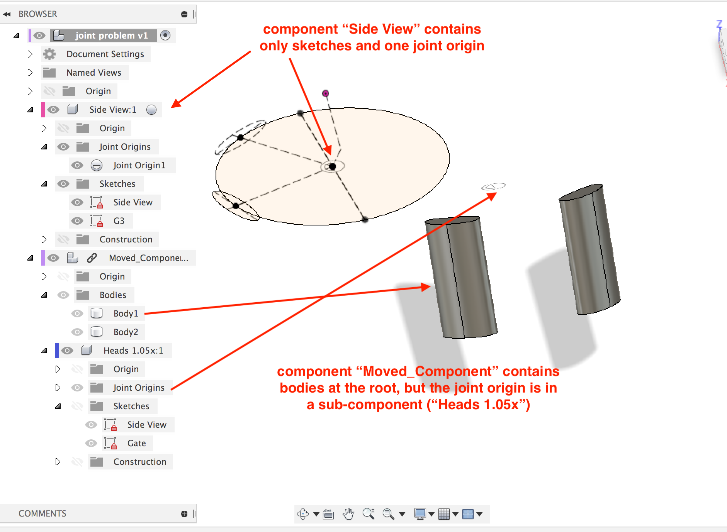
Task: Expand the Document Settings item
Action: point(30,54)
